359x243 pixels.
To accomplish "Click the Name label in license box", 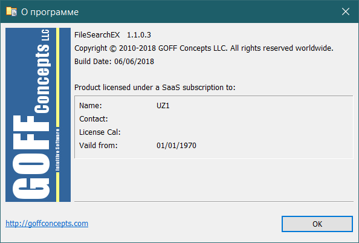I will pyautogui.click(x=91, y=106).
